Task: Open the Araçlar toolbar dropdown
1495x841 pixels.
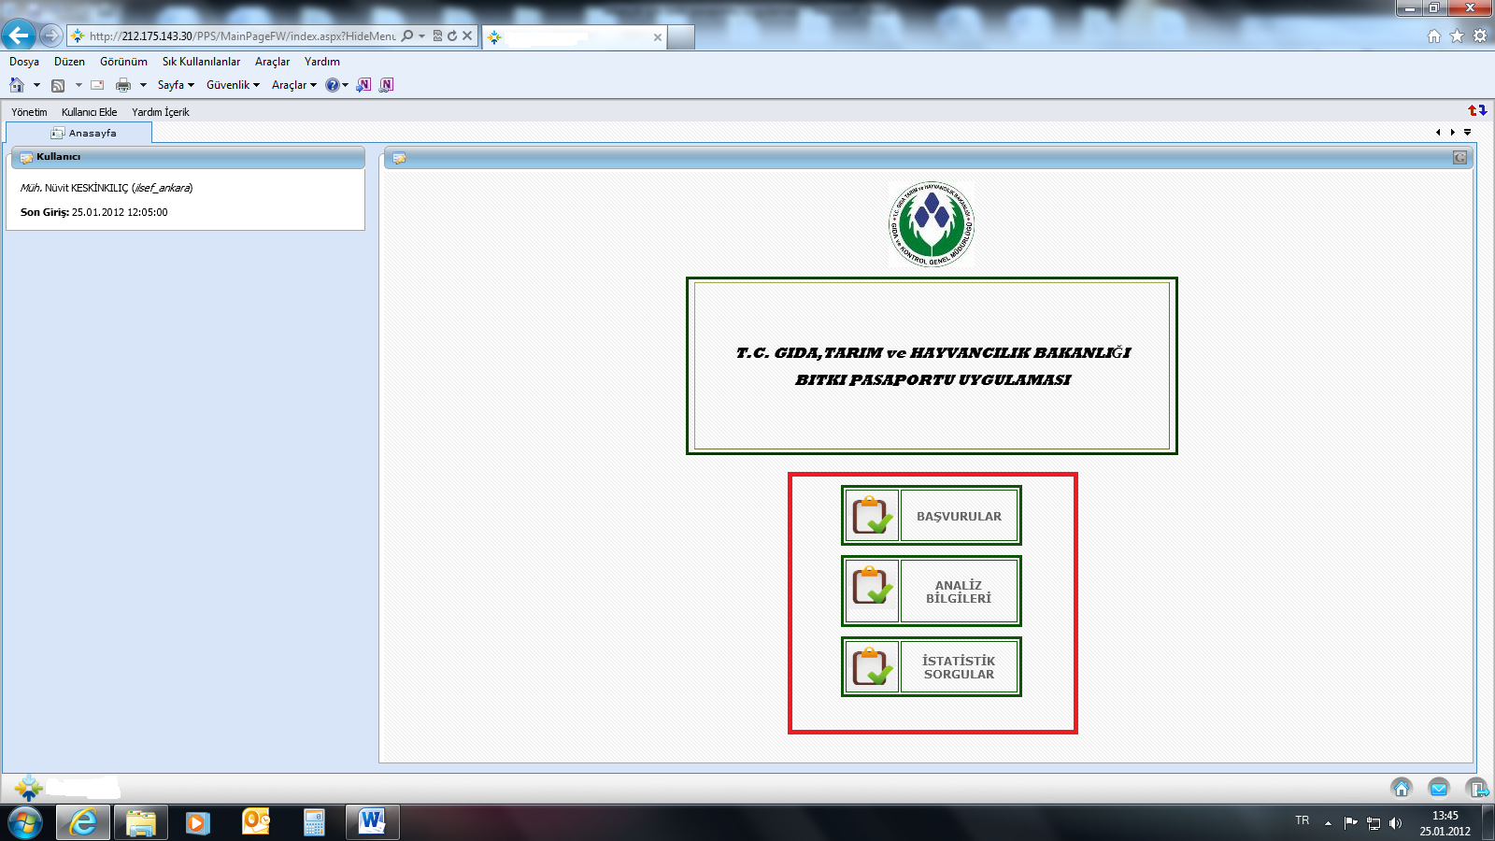Action: coord(293,85)
